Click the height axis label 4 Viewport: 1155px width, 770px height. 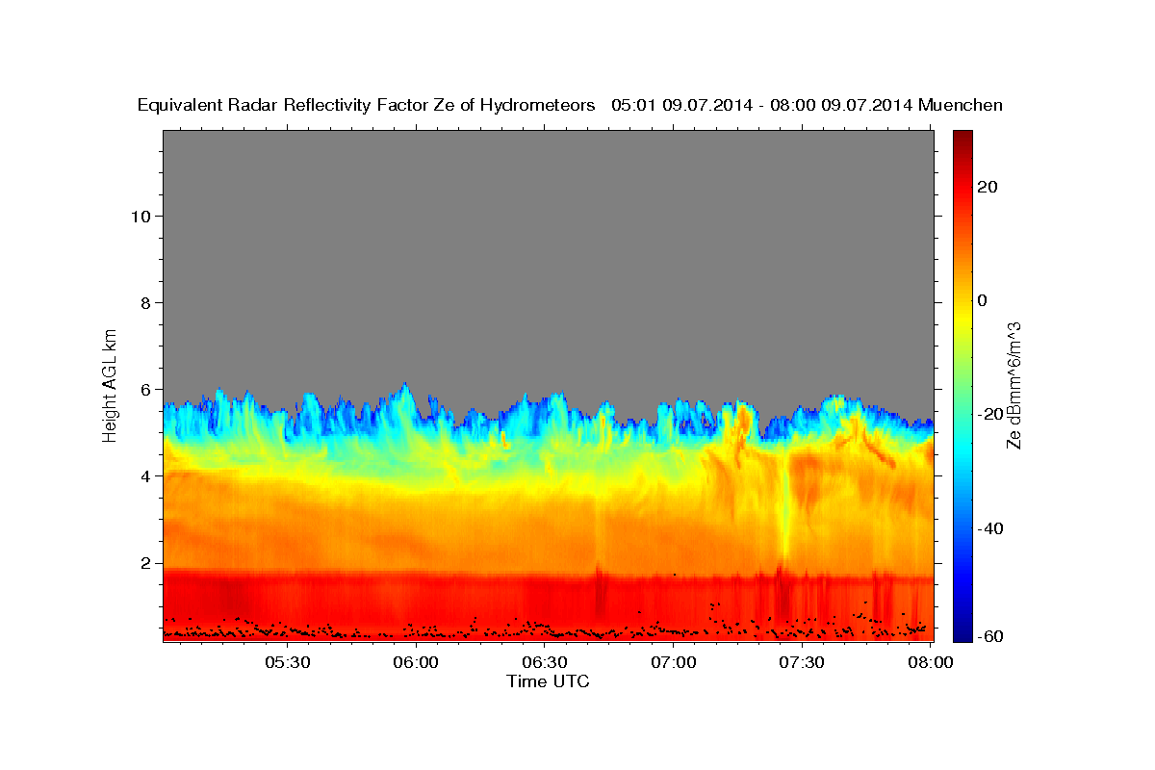pos(143,475)
